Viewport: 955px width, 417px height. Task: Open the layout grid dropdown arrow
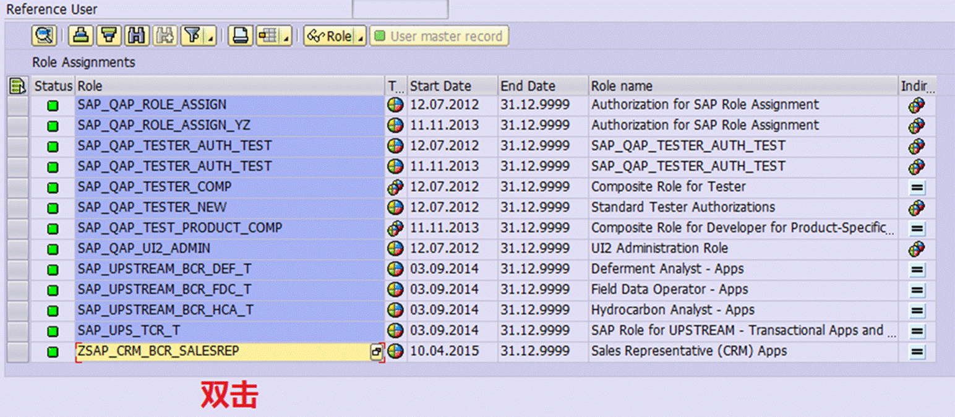286,37
